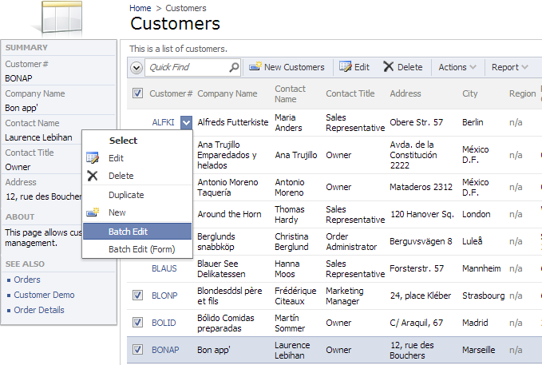542x365 pixels.
Task: Open the Orders link in See Also
Action: [26, 280]
